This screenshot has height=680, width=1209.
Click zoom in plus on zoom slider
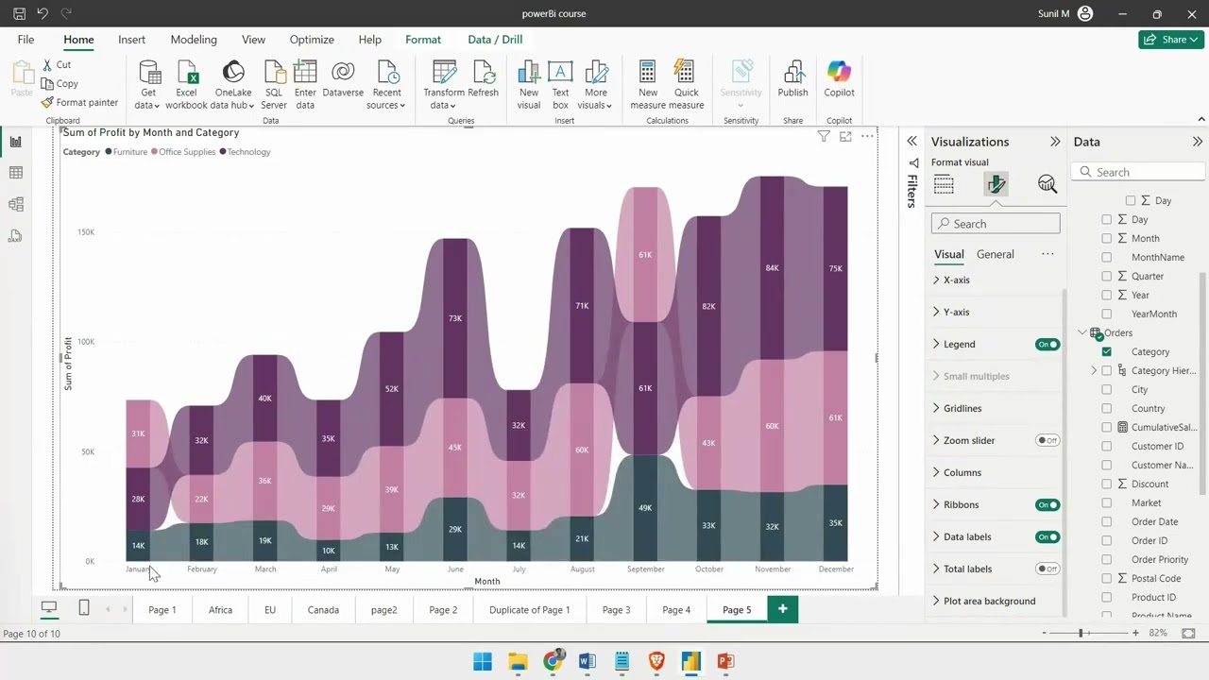(1135, 633)
